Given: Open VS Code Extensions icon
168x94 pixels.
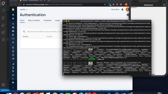Looking at the screenshot, I should pos(3,32).
